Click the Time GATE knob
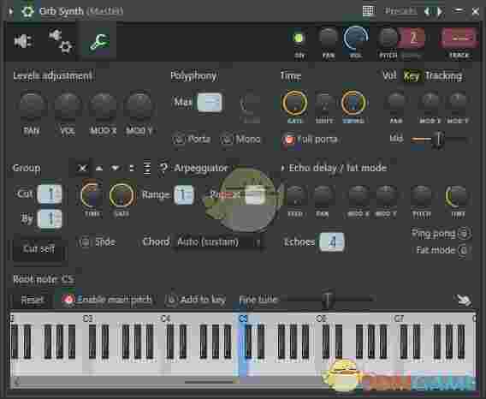 click(294, 103)
